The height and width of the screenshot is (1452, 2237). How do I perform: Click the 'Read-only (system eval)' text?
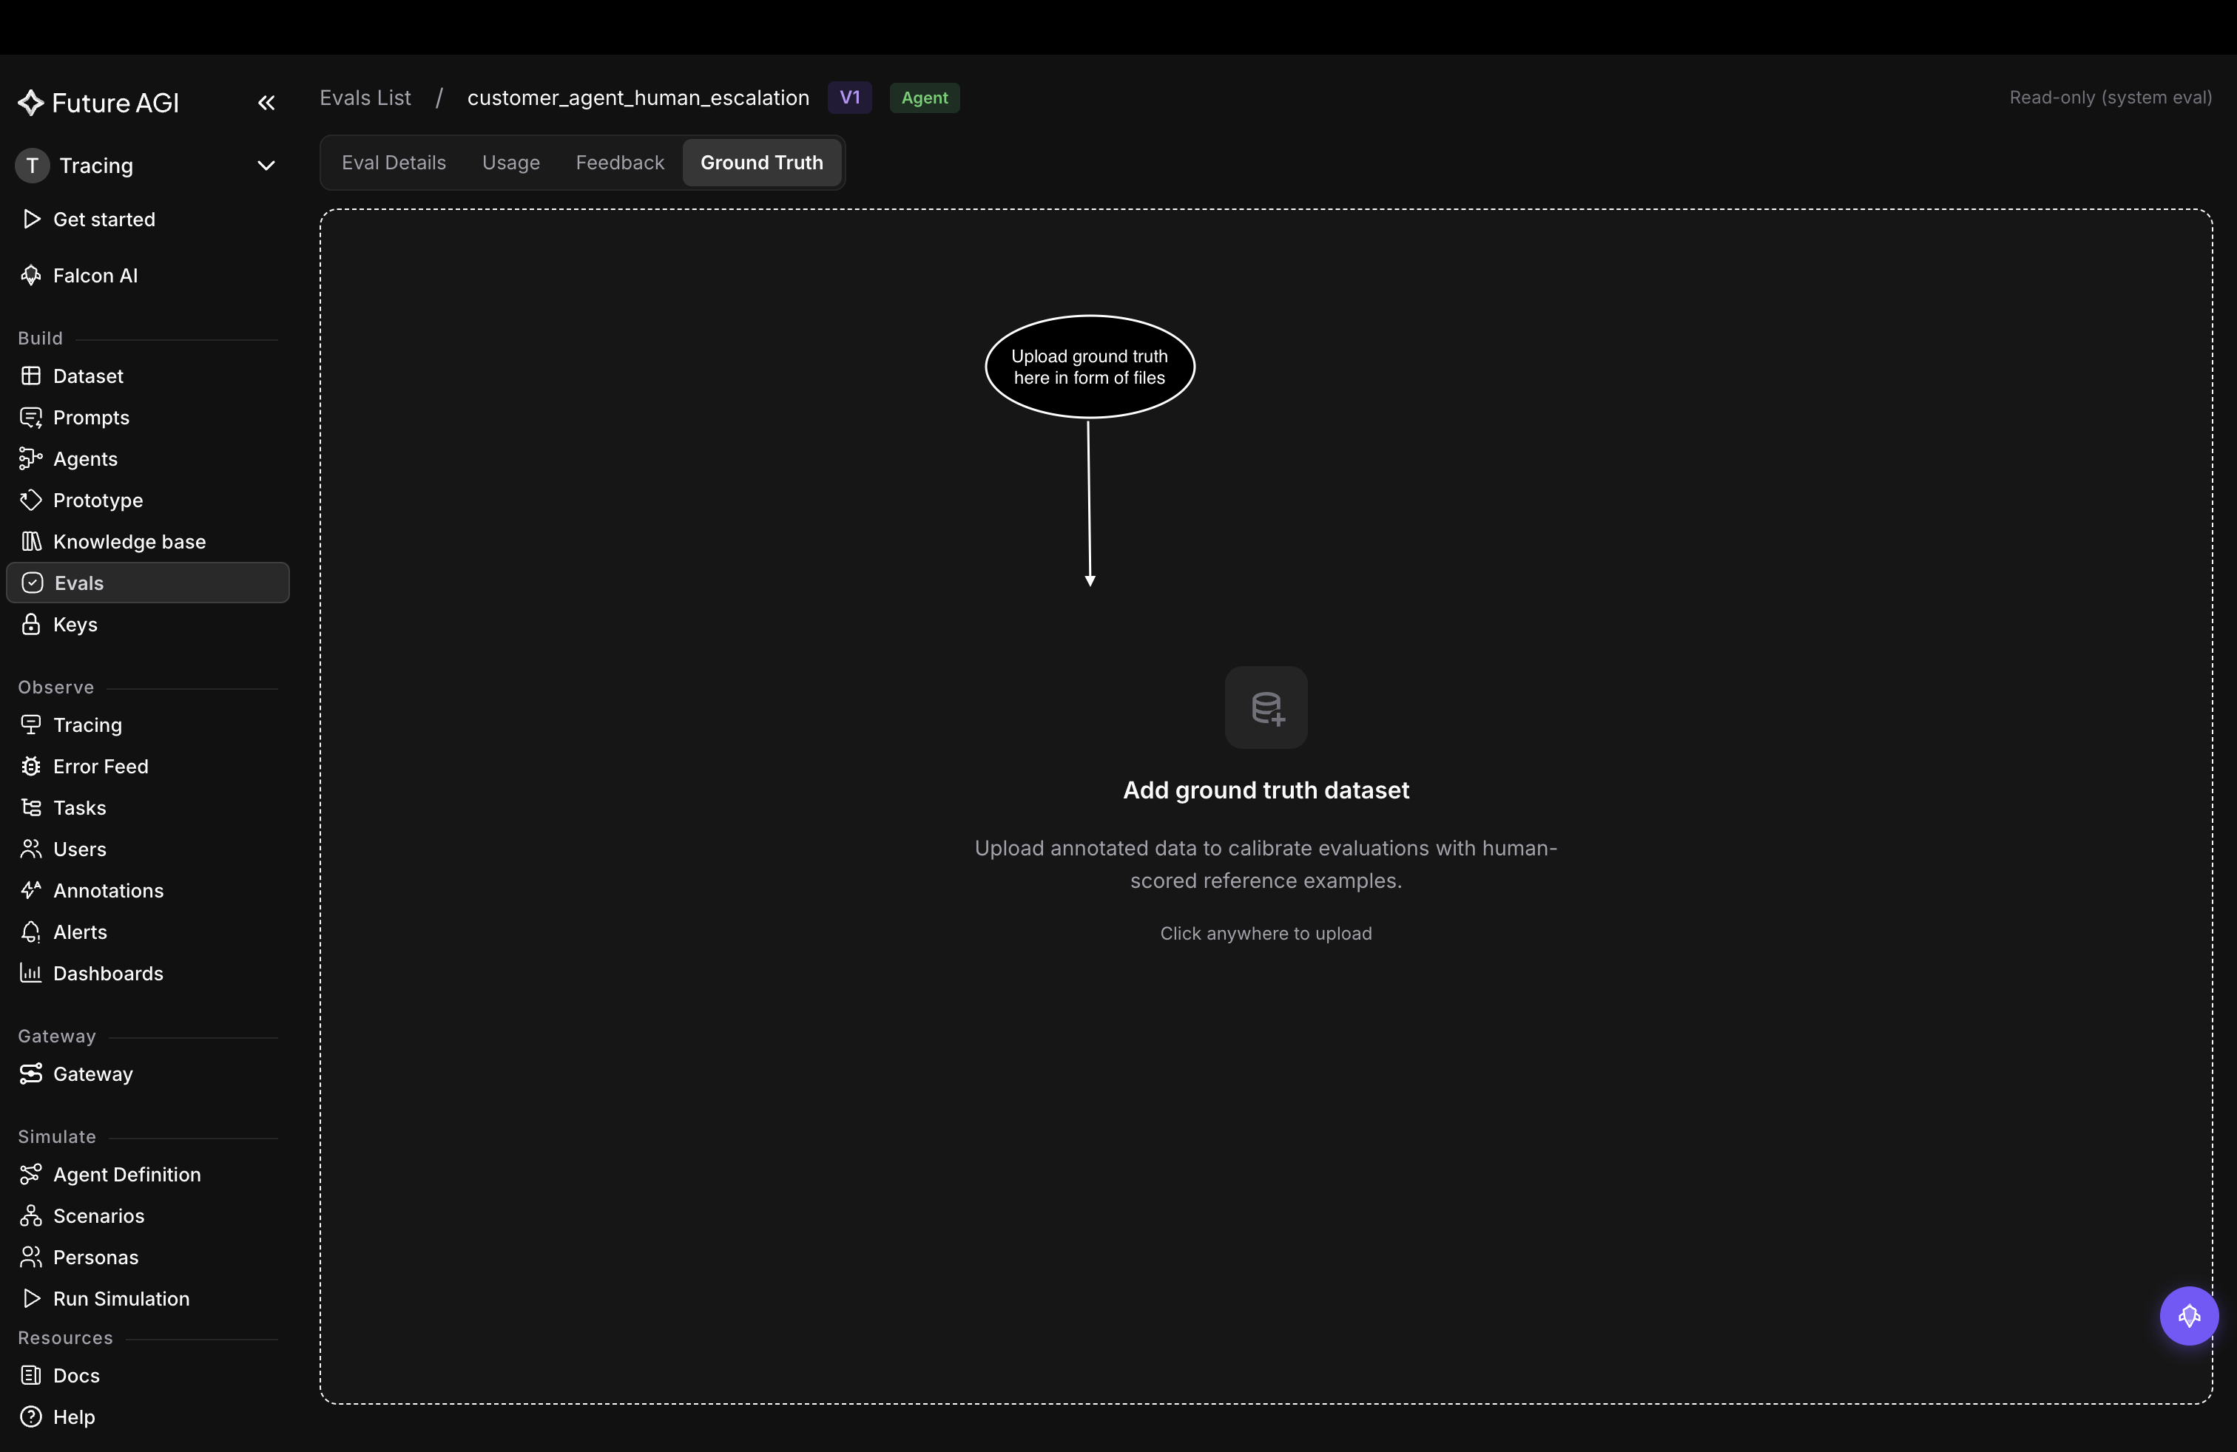pyautogui.click(x=2110, y=98)
